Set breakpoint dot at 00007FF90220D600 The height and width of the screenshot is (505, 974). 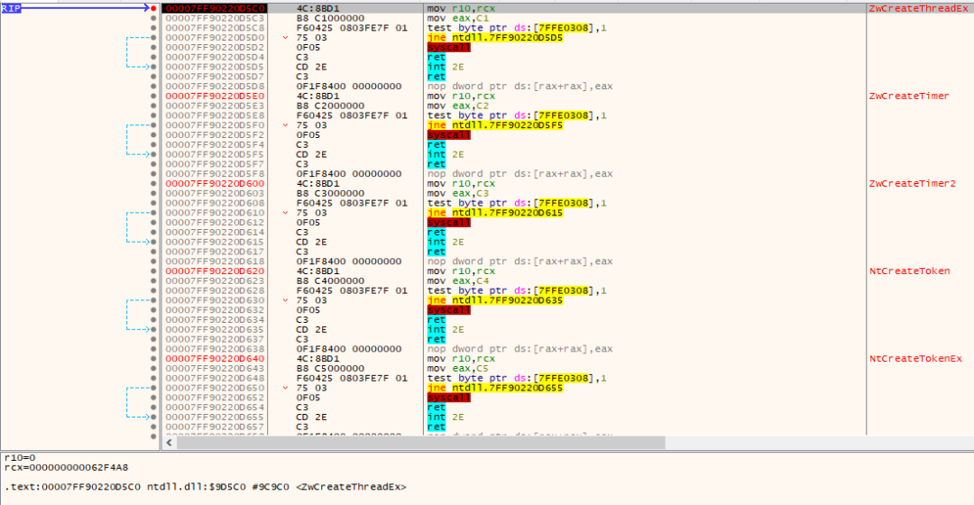[153, 184]
